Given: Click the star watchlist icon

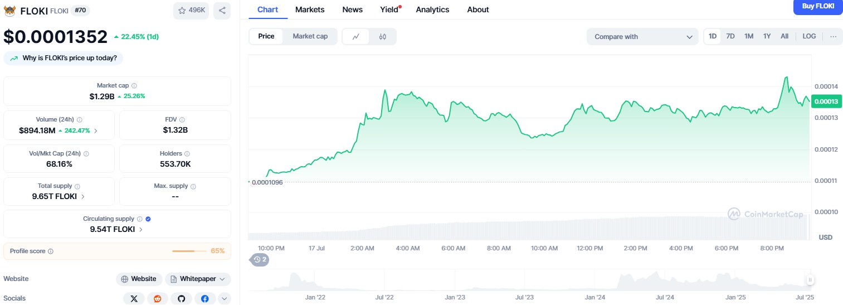Looking at the screenshot, I should [x=182, y=11].
